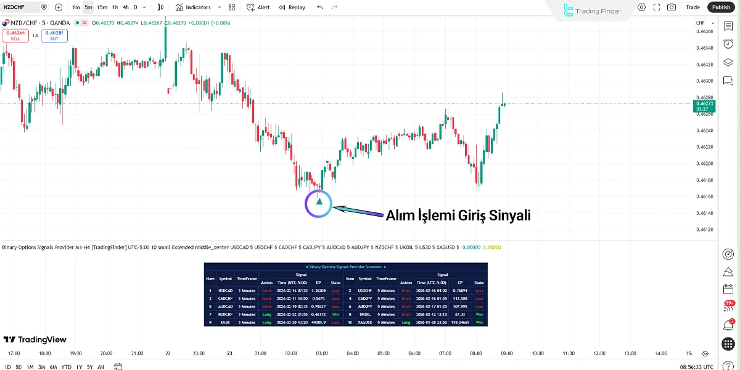Select the candle style icon on the toolbar
Image resolution: width=740 pixels, height=370 pixels.
[x=160, y=7]
